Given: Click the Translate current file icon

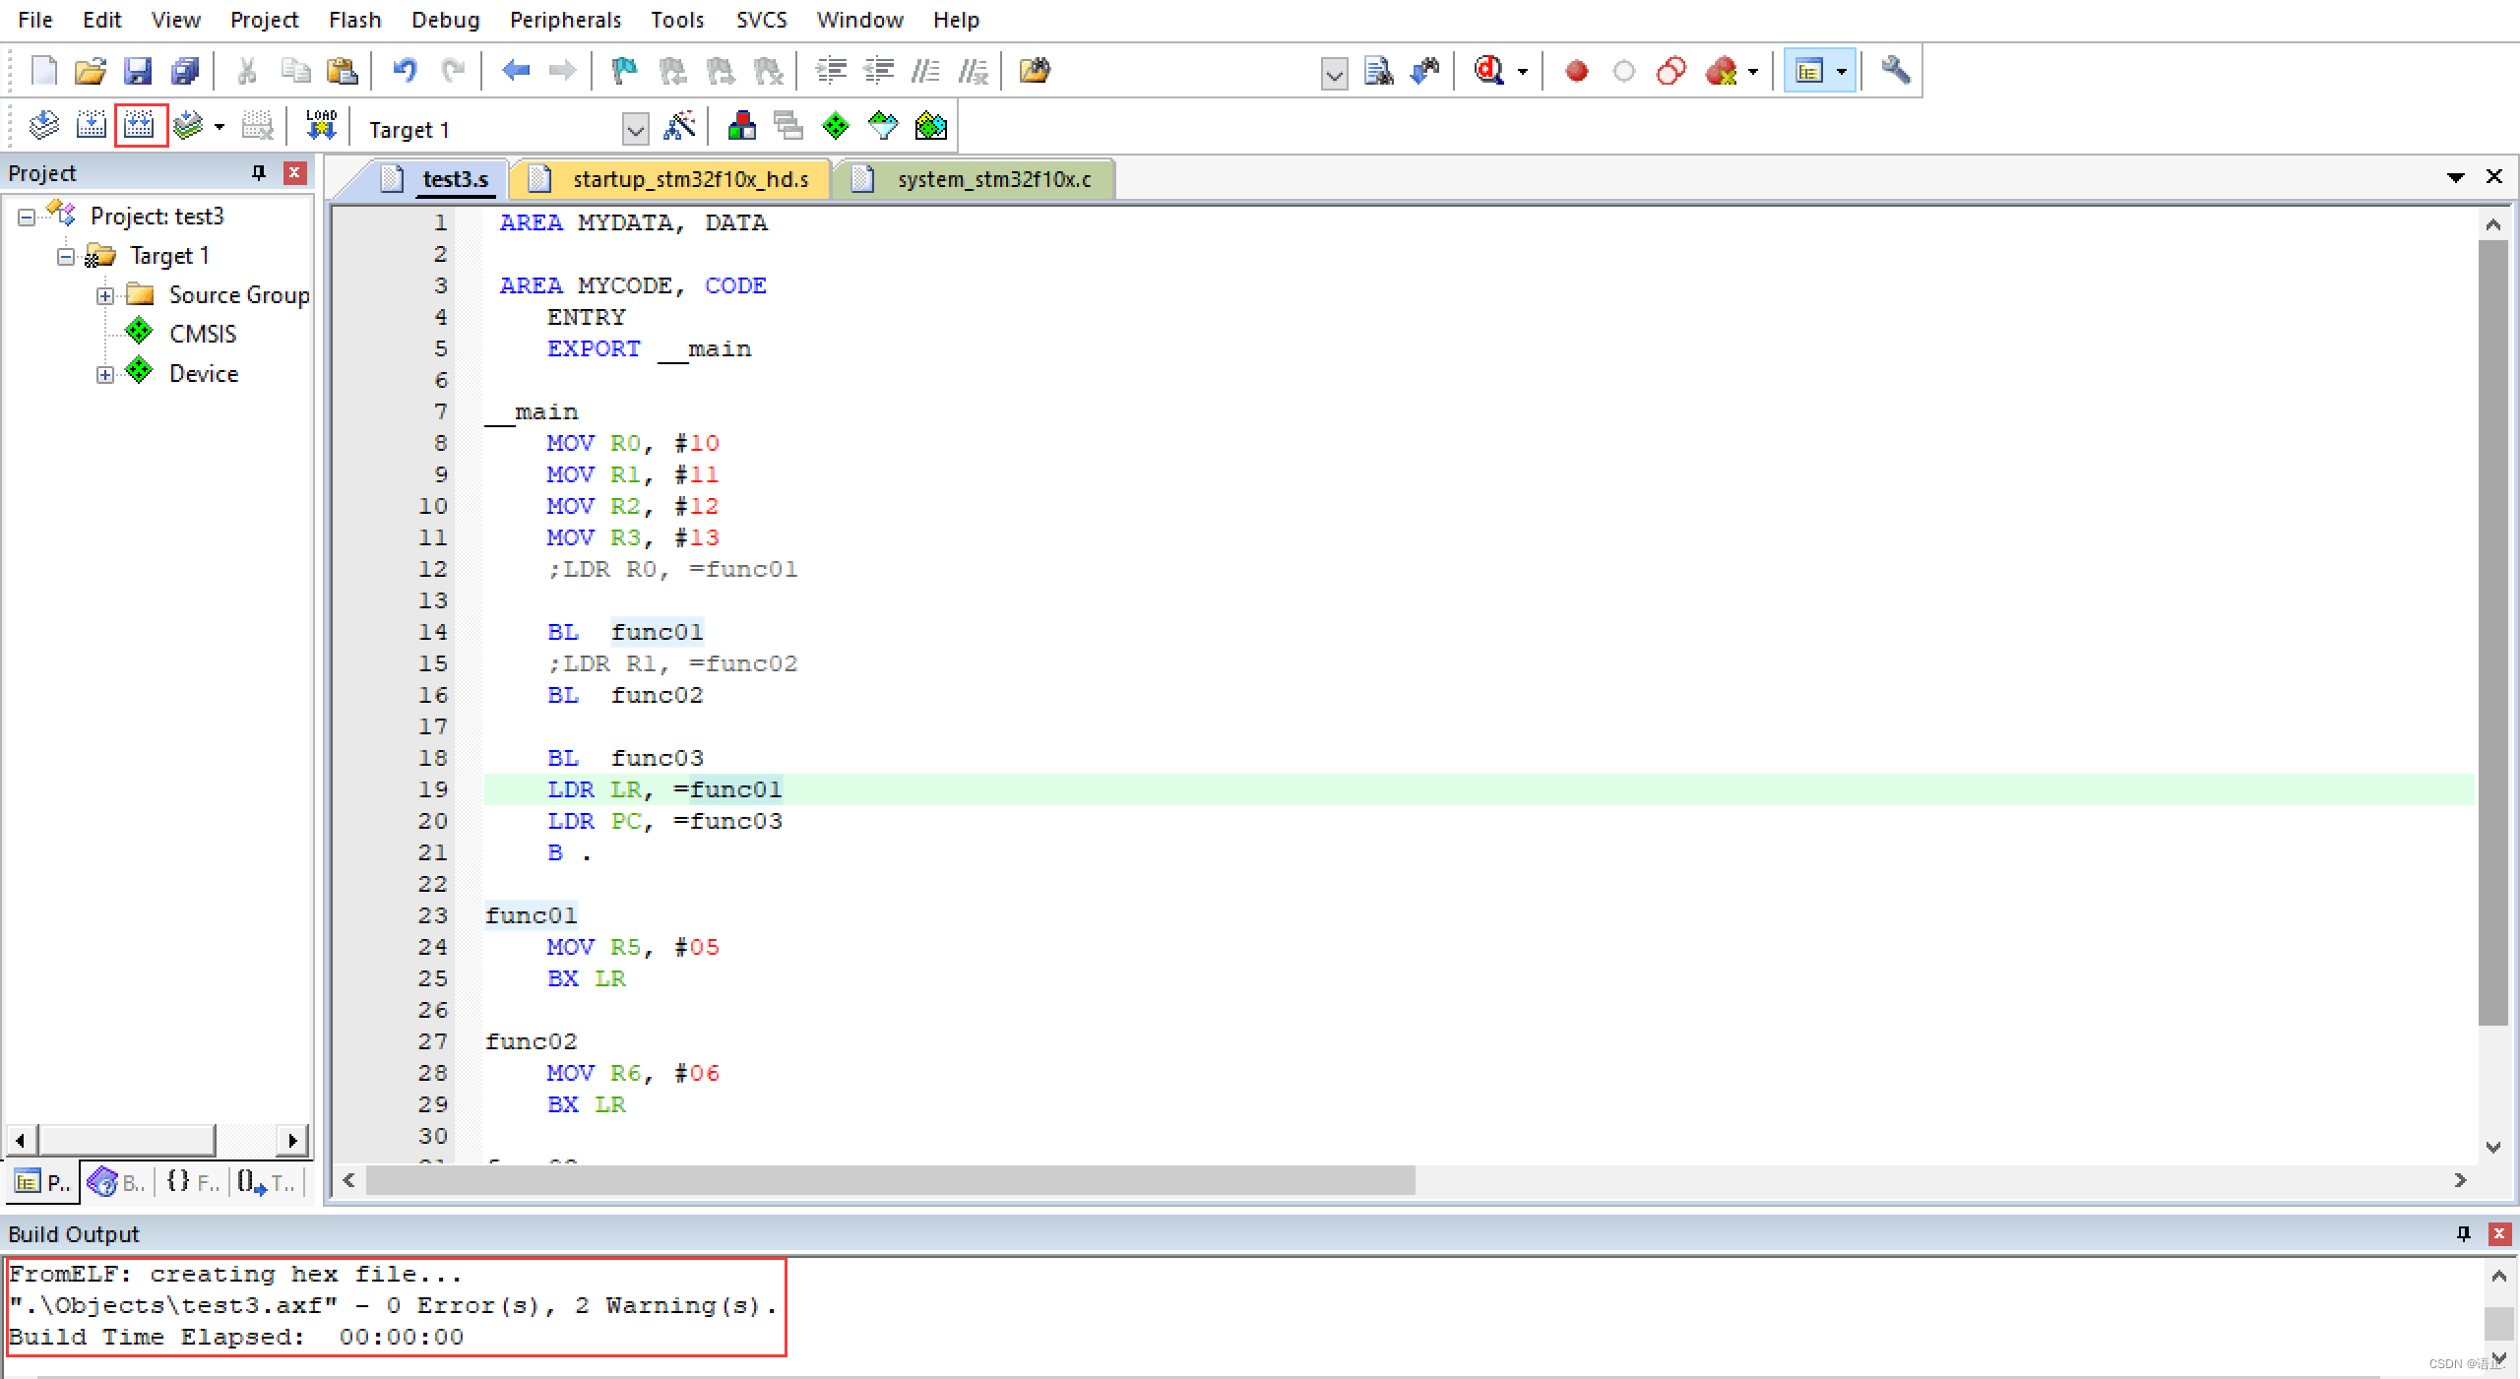Looking at the screenshot, I should click(43, 126).
